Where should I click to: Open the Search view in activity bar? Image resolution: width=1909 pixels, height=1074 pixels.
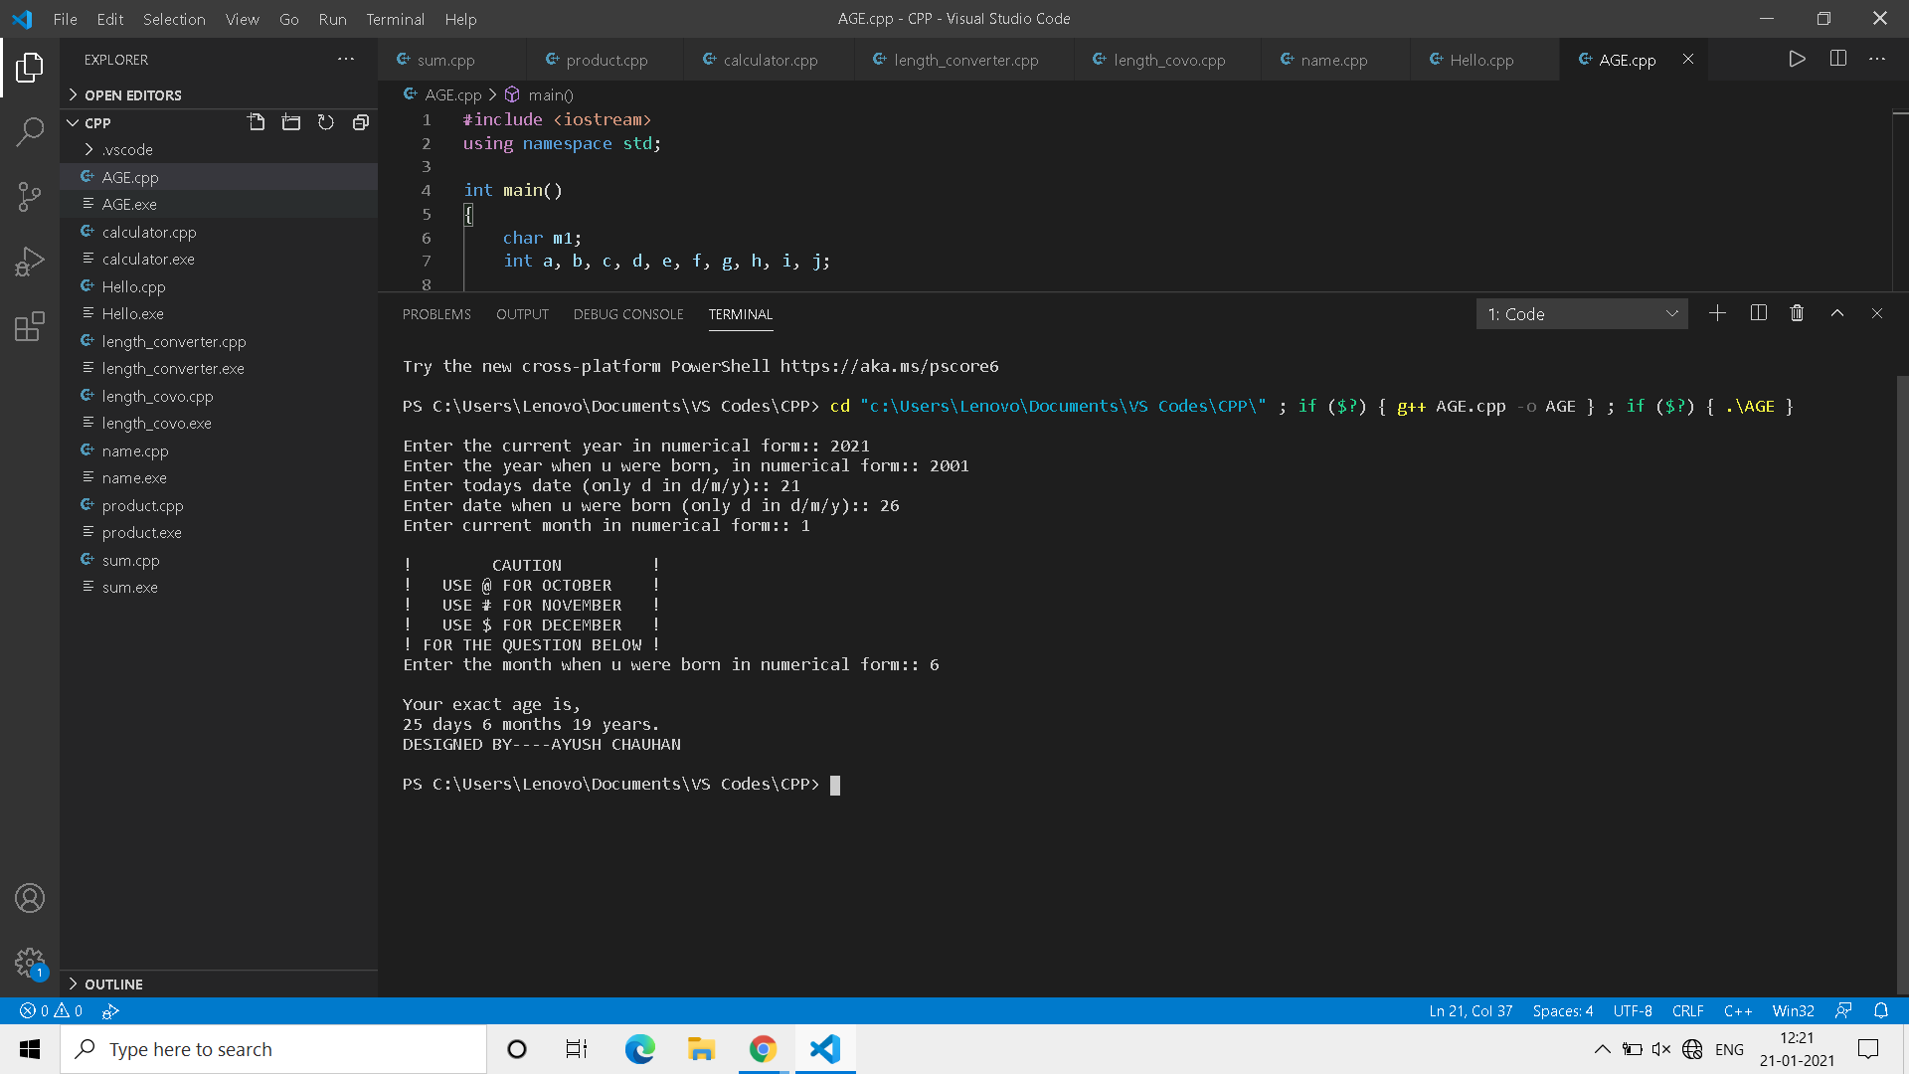(30, 131)
